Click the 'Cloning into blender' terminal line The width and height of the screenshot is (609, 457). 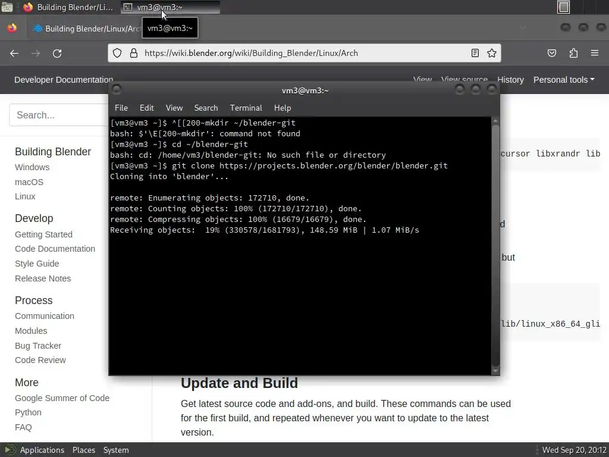tap(169, 176)
